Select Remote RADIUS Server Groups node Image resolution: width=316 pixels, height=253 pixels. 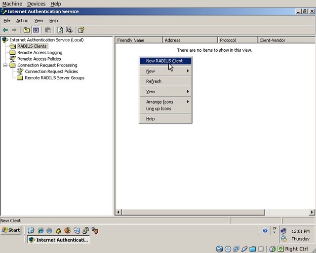click(x=54, y=78)
